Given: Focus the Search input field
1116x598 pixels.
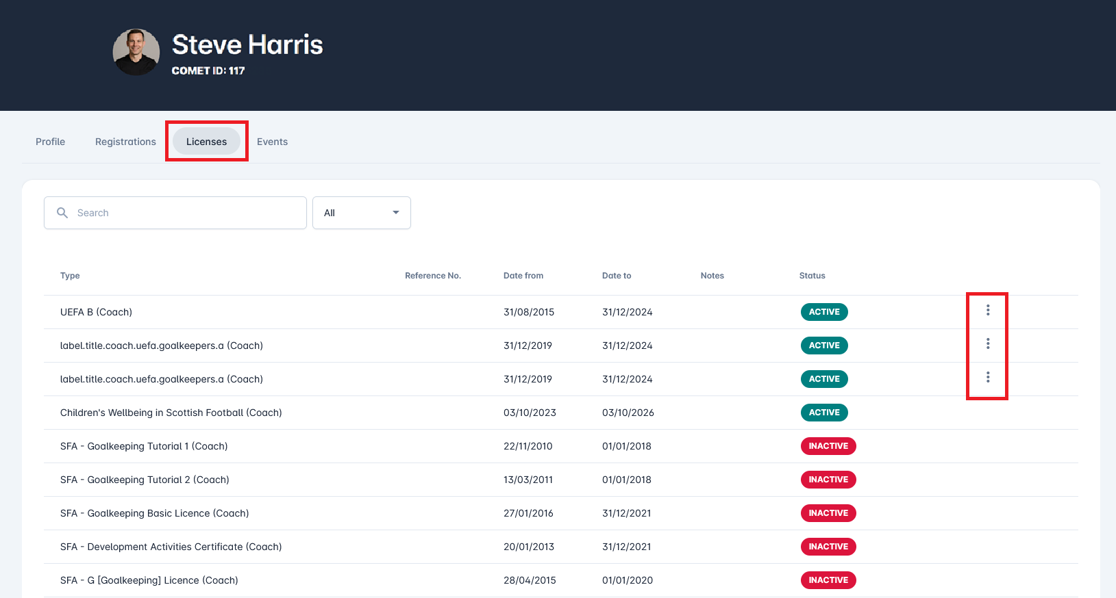Looking at the screenshot, I should click(x=185, y=213).
